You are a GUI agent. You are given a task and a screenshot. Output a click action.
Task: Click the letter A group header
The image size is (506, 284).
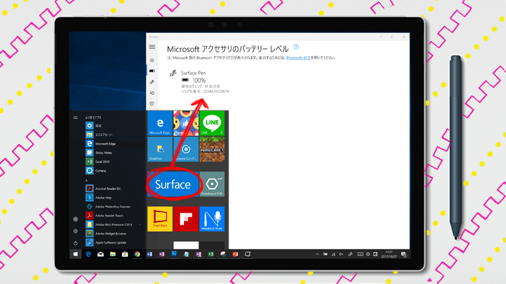coord(87,180)
